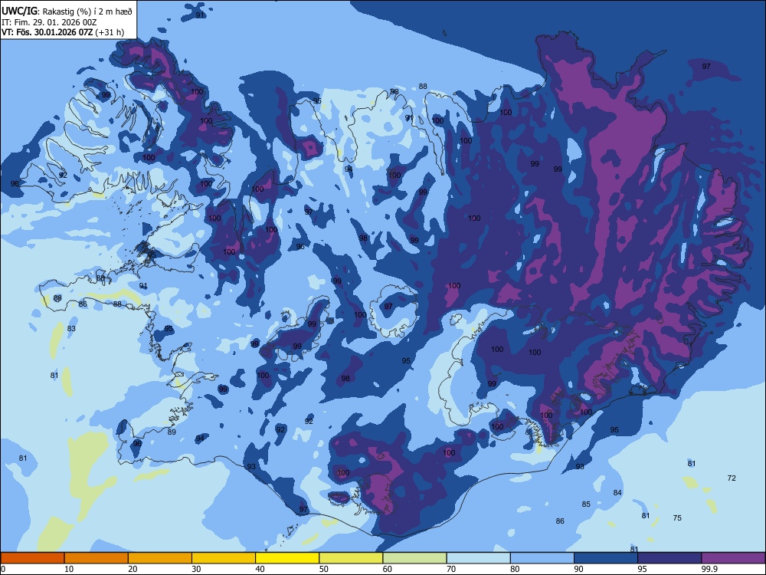
Task: Click the pale yellow 50–60 legend swatch
Action: pyautogui.click(x=351, y=558)
